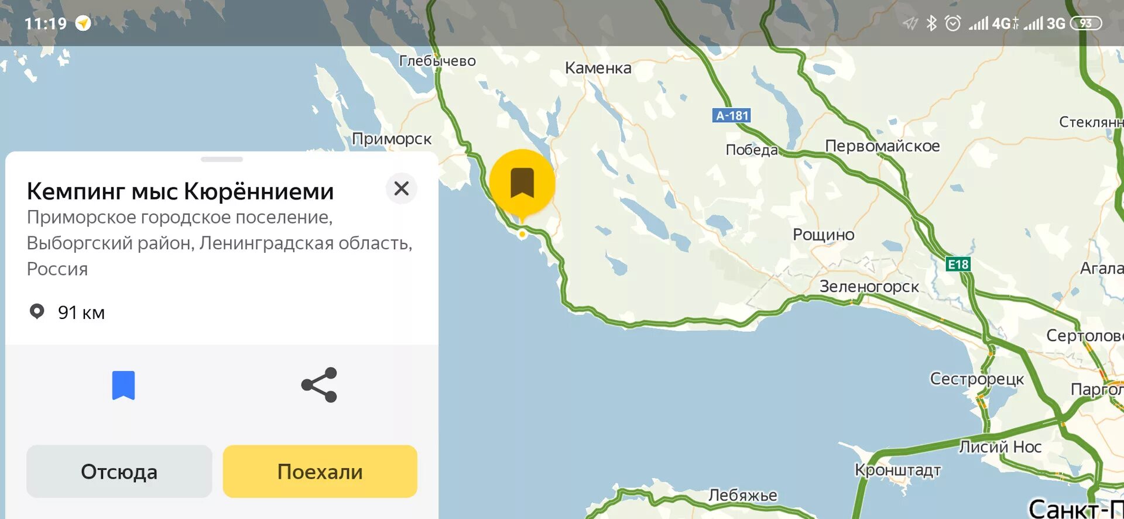Tap the Сестрорецк city label
This screenshot has height=519, width=1124.
(x=977, y=379)
